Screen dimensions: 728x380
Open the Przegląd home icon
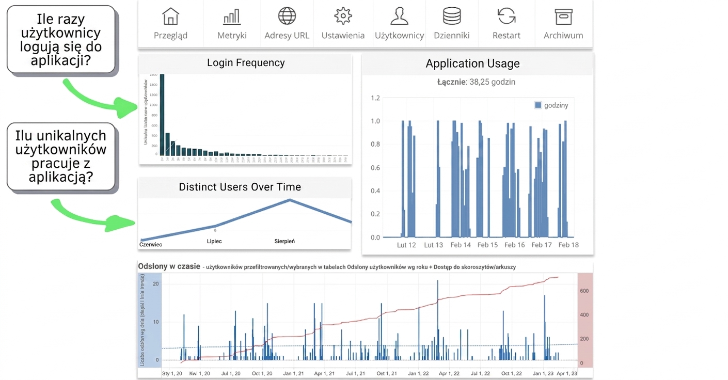coord(170,17)
